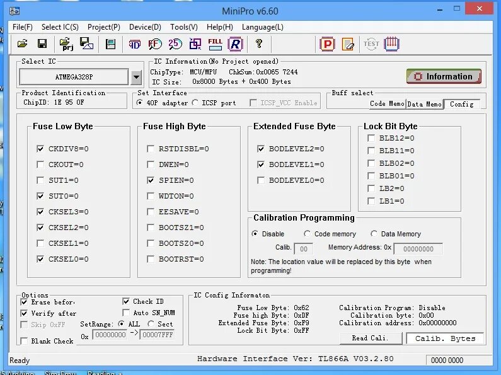Click the FILL buffer icon
Image resolution: width=501 pixels, height=375 pixels.
coord(215,44)
